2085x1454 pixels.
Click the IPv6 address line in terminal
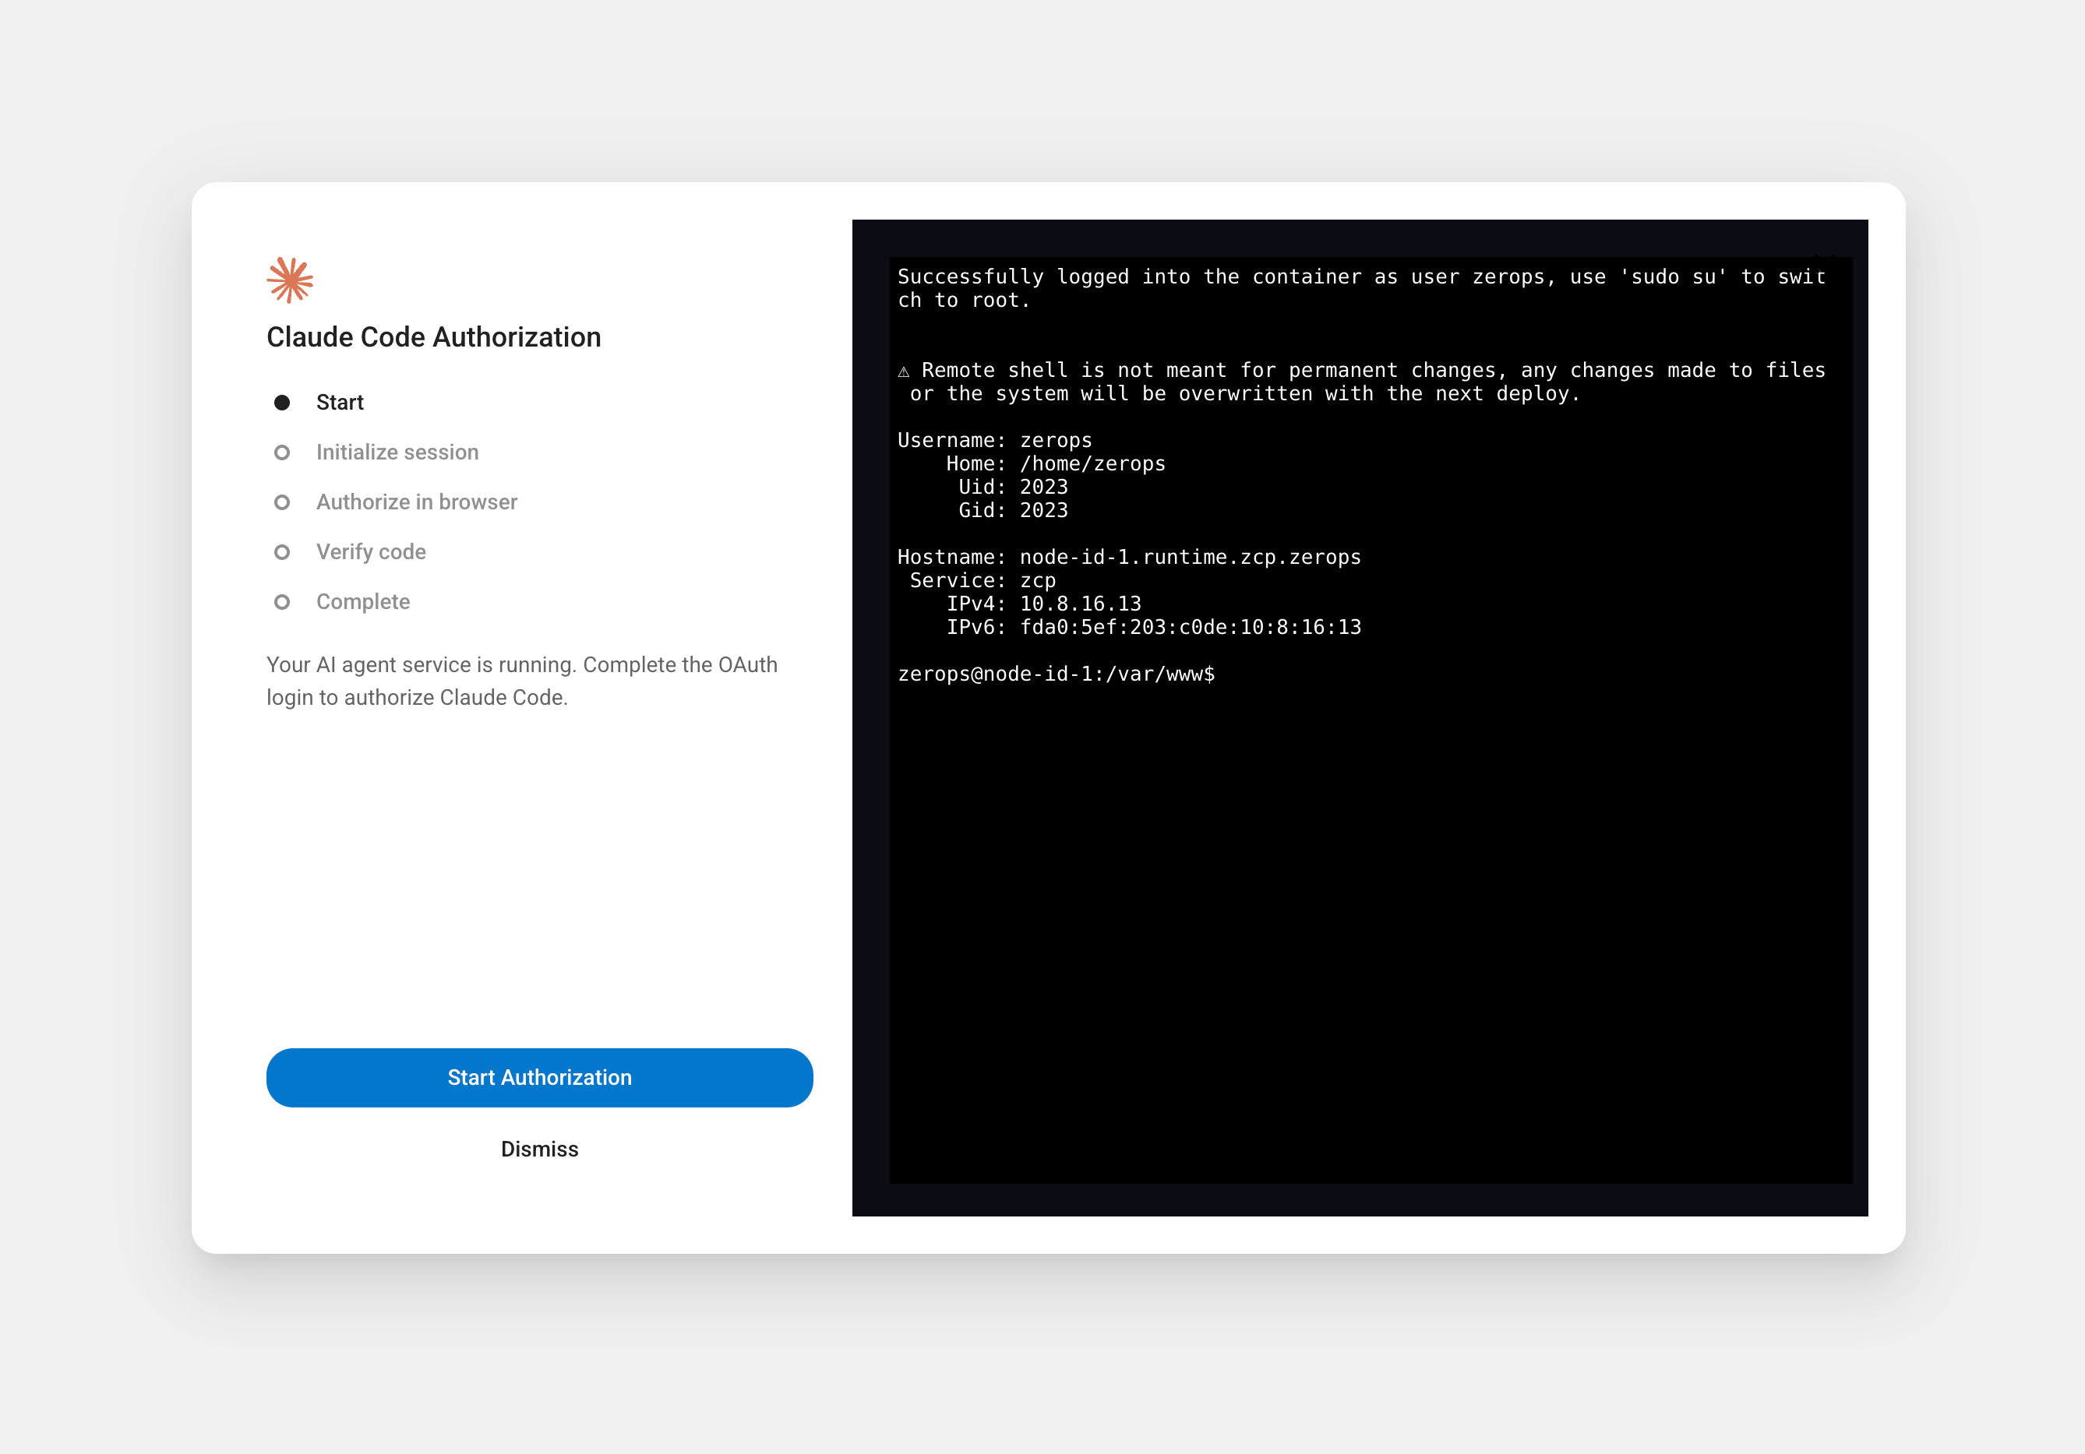click(x=1153, y=627)
